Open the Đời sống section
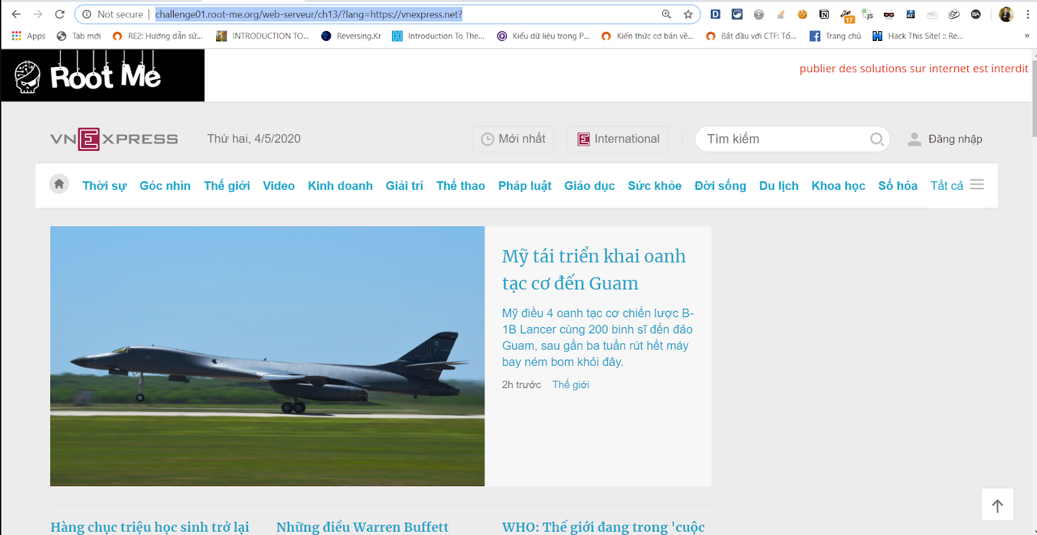Image resolution: width=1037 pixels, height=535 pixels. click(721, 186)
